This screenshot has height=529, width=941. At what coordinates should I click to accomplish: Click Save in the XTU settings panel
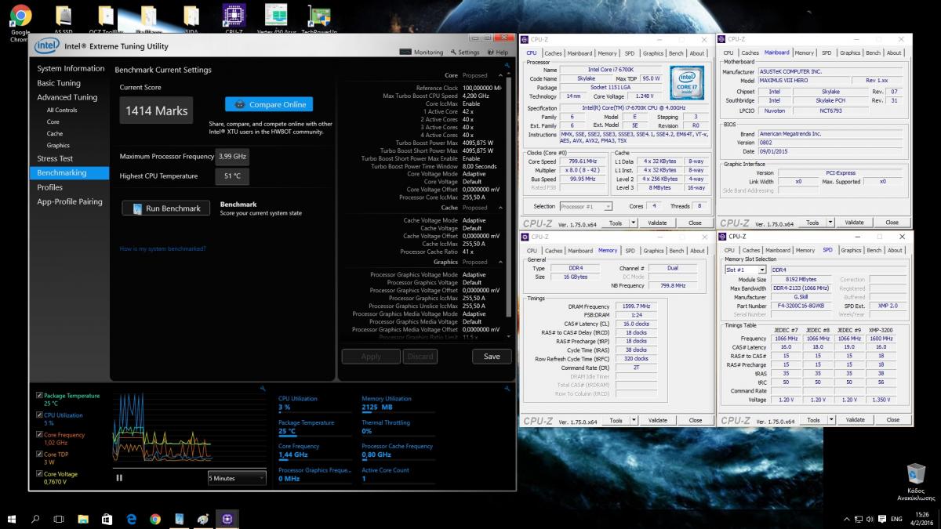pyautogui.click(x=492, y=356)
